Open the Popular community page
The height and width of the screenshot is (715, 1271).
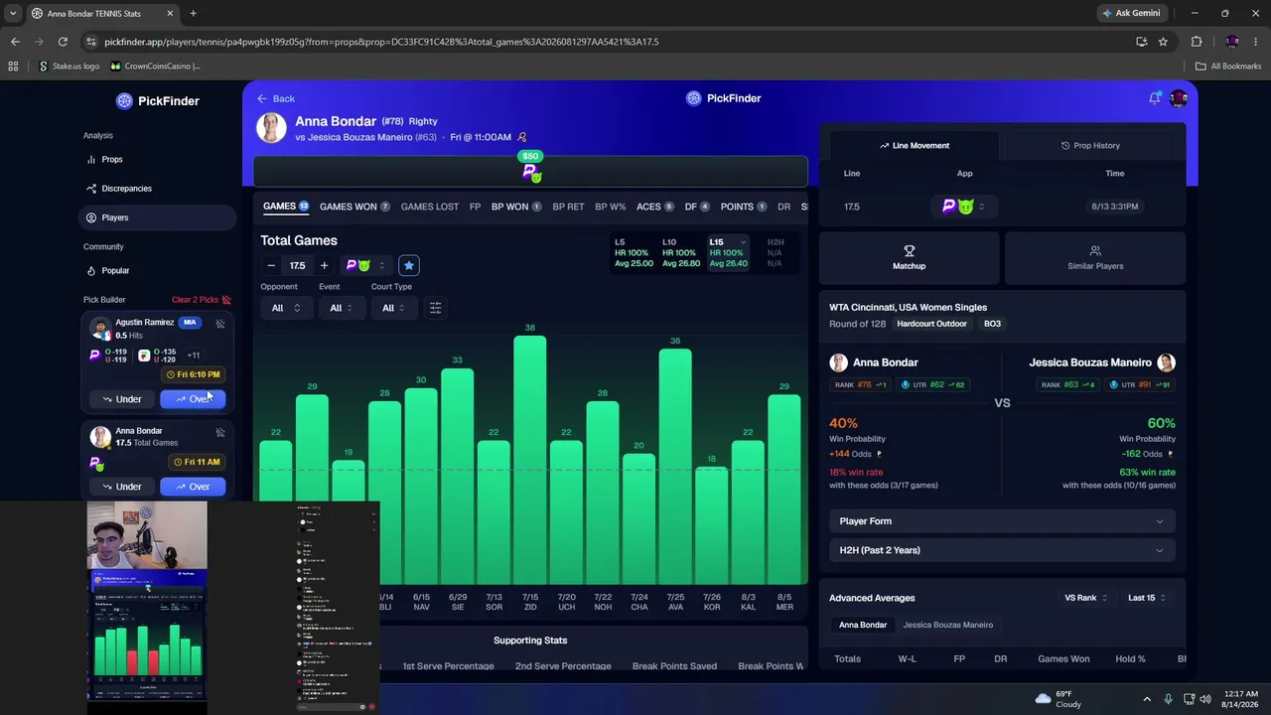pos(157,270)
